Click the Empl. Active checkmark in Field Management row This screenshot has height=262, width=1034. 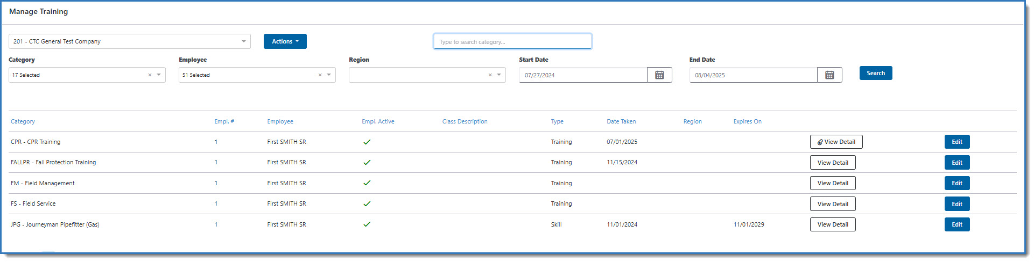tap(367, 183)
